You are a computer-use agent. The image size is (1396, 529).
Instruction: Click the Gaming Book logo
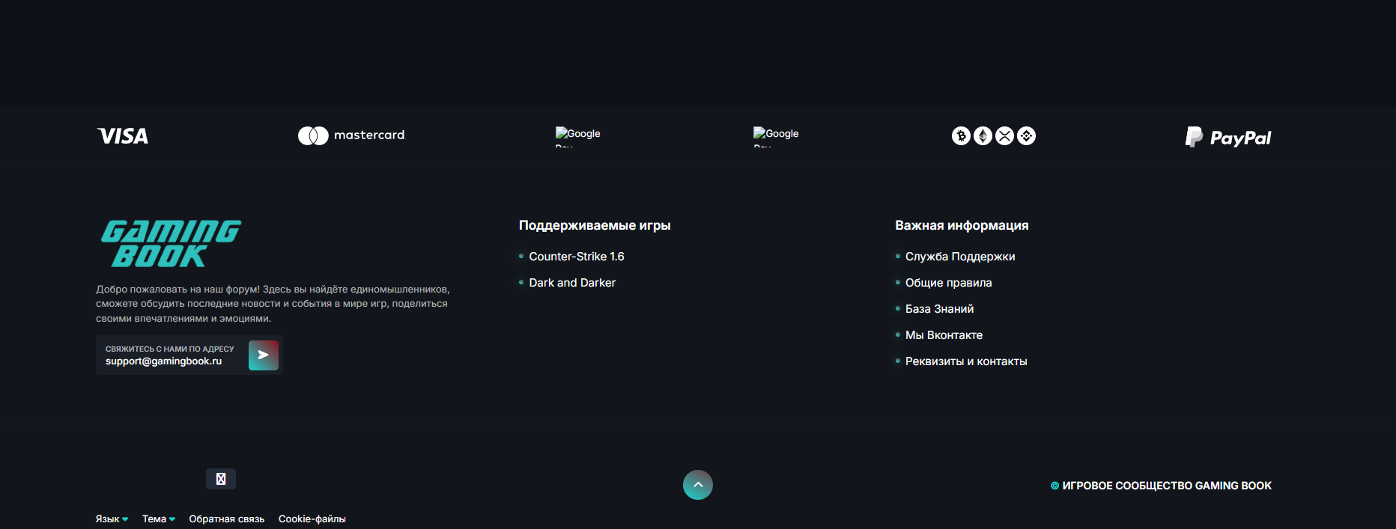pos(171,243)
